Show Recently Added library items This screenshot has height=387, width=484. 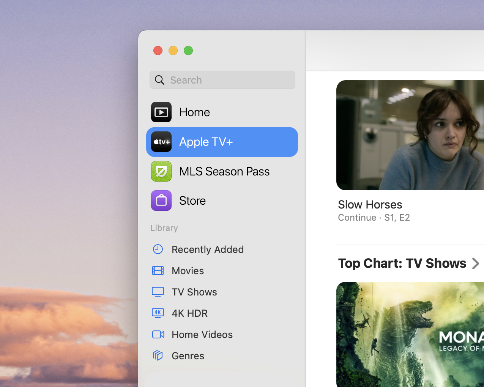pos(222,249)
